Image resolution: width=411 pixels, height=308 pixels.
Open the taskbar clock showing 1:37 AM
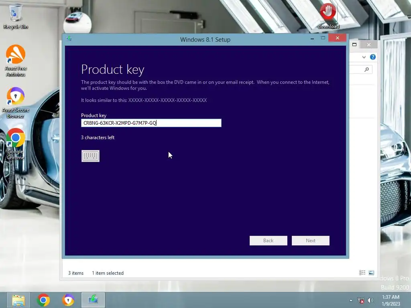(391, 300)
